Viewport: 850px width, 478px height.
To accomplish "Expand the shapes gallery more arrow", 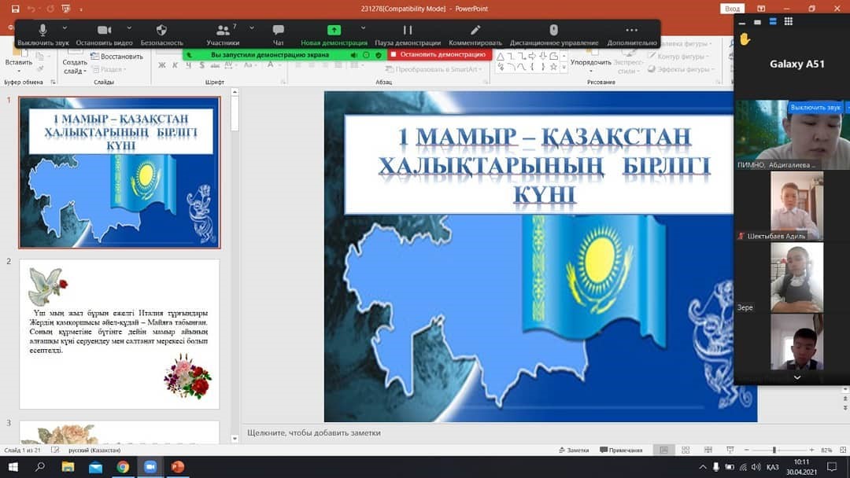I will (564, 68).
